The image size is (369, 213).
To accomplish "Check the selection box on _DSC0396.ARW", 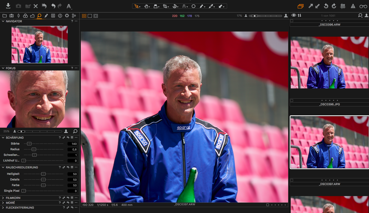I will pyautogui.click(x=291, y=21).
